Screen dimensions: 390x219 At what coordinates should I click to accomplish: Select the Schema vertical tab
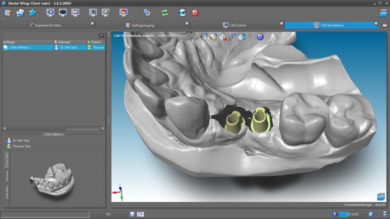7,176
